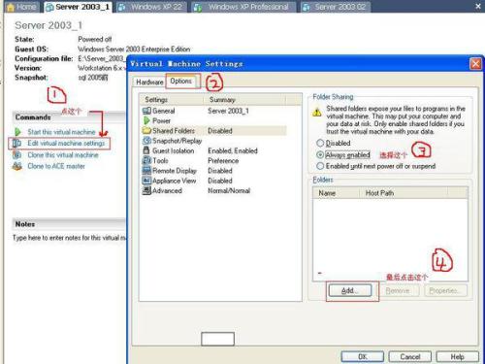Select the Guest Isolation settings row

[x=213, y=150]
